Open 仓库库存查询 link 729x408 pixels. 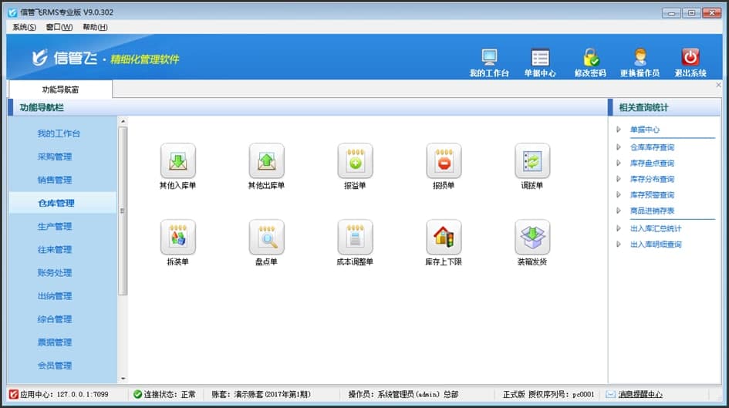[652, 147]
